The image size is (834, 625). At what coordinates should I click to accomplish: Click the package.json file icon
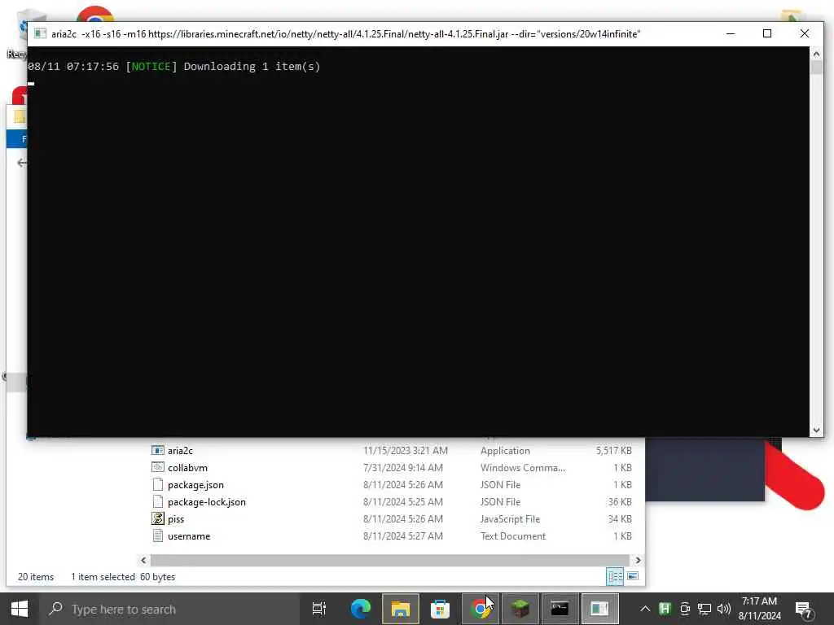pyautogui.click(x=157, y=484)
